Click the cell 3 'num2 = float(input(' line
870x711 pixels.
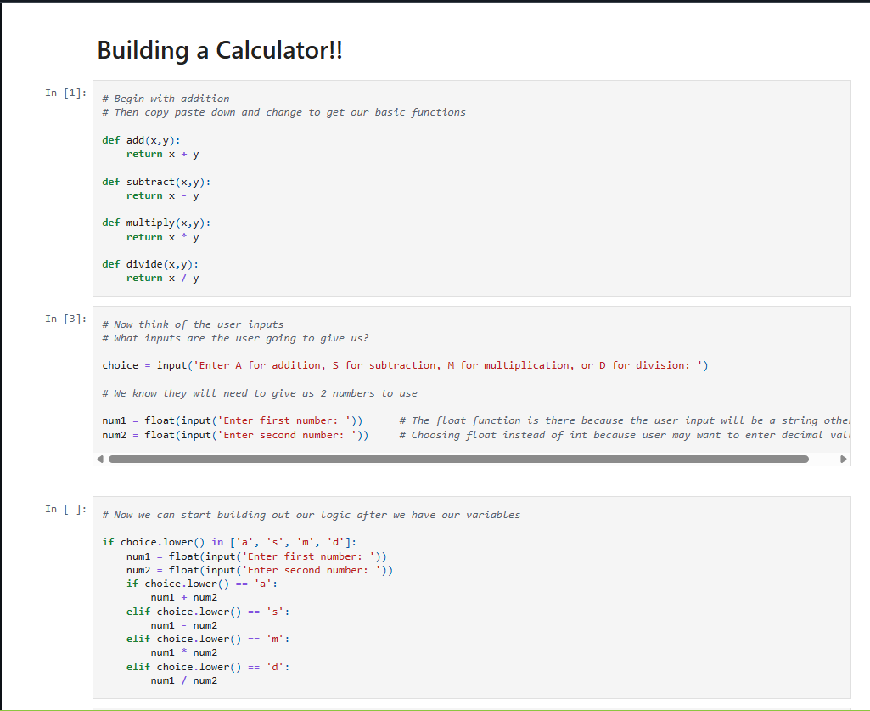(235, 435)
